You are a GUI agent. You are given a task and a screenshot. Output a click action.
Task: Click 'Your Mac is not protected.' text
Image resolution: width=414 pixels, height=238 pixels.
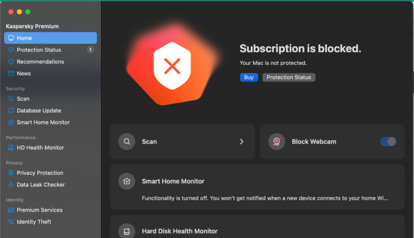point(273,63)
